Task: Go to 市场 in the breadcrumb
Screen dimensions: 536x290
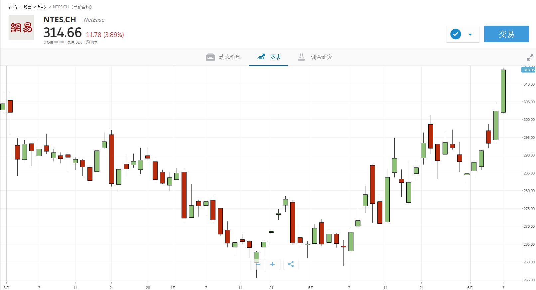Action: click(13, 7)
